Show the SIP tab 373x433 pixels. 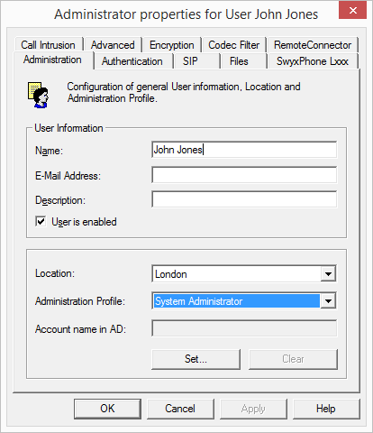(190, 61)
